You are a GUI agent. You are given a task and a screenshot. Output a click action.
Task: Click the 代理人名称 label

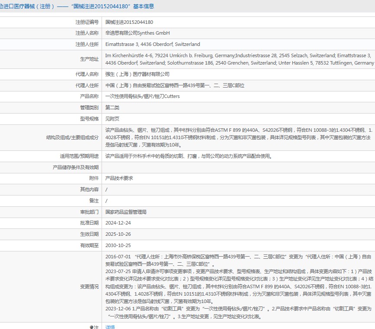click(87, 74)
